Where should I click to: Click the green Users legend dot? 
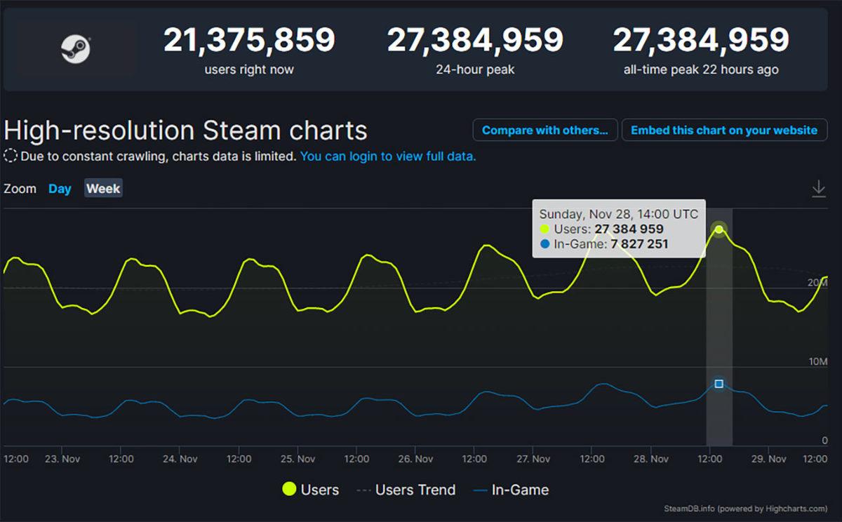point(288,490)
